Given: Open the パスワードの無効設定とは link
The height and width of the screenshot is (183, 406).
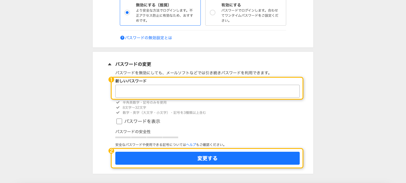Looking at the screenshot, I should [x=149, y=38].
